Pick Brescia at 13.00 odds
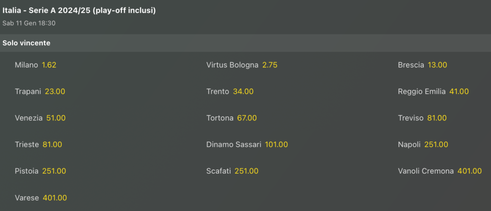Viewport: 491px width, 211px height. [x=437, y=65]
